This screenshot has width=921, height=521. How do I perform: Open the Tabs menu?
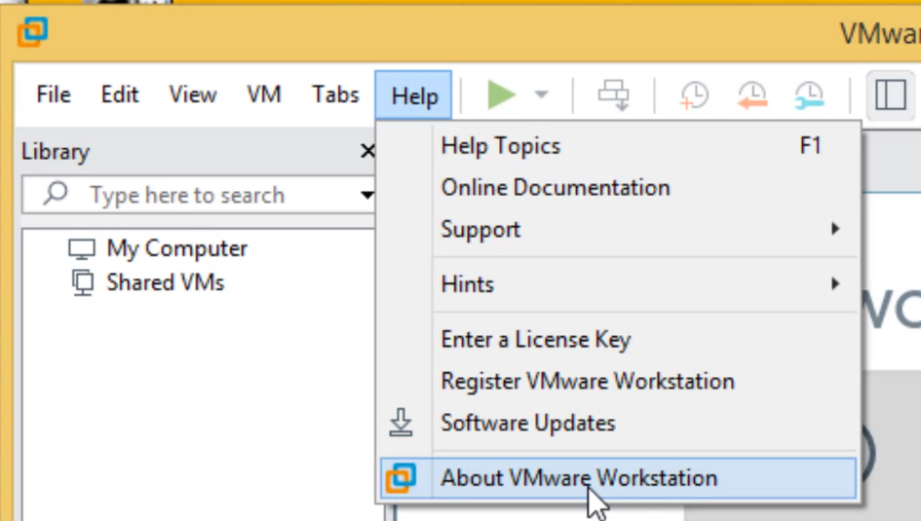(335, 94)
